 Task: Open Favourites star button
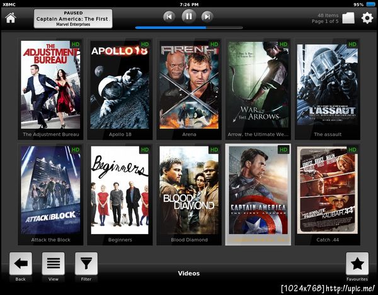(357, 264)
